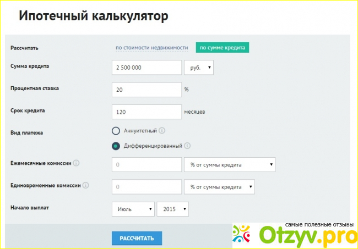
Task: Open info icon next to Дифференцированный
Action: (x=187, y=146)
